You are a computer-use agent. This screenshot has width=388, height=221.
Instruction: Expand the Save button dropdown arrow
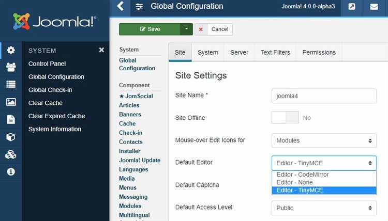click(x=186, y=29)
